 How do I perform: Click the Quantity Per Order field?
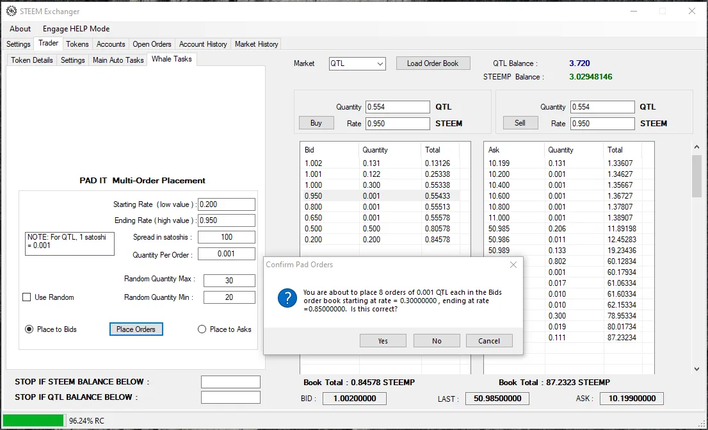tap(227, 254)
